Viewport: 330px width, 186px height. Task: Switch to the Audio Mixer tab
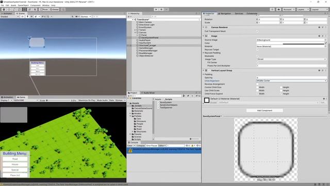coord(148,93)
